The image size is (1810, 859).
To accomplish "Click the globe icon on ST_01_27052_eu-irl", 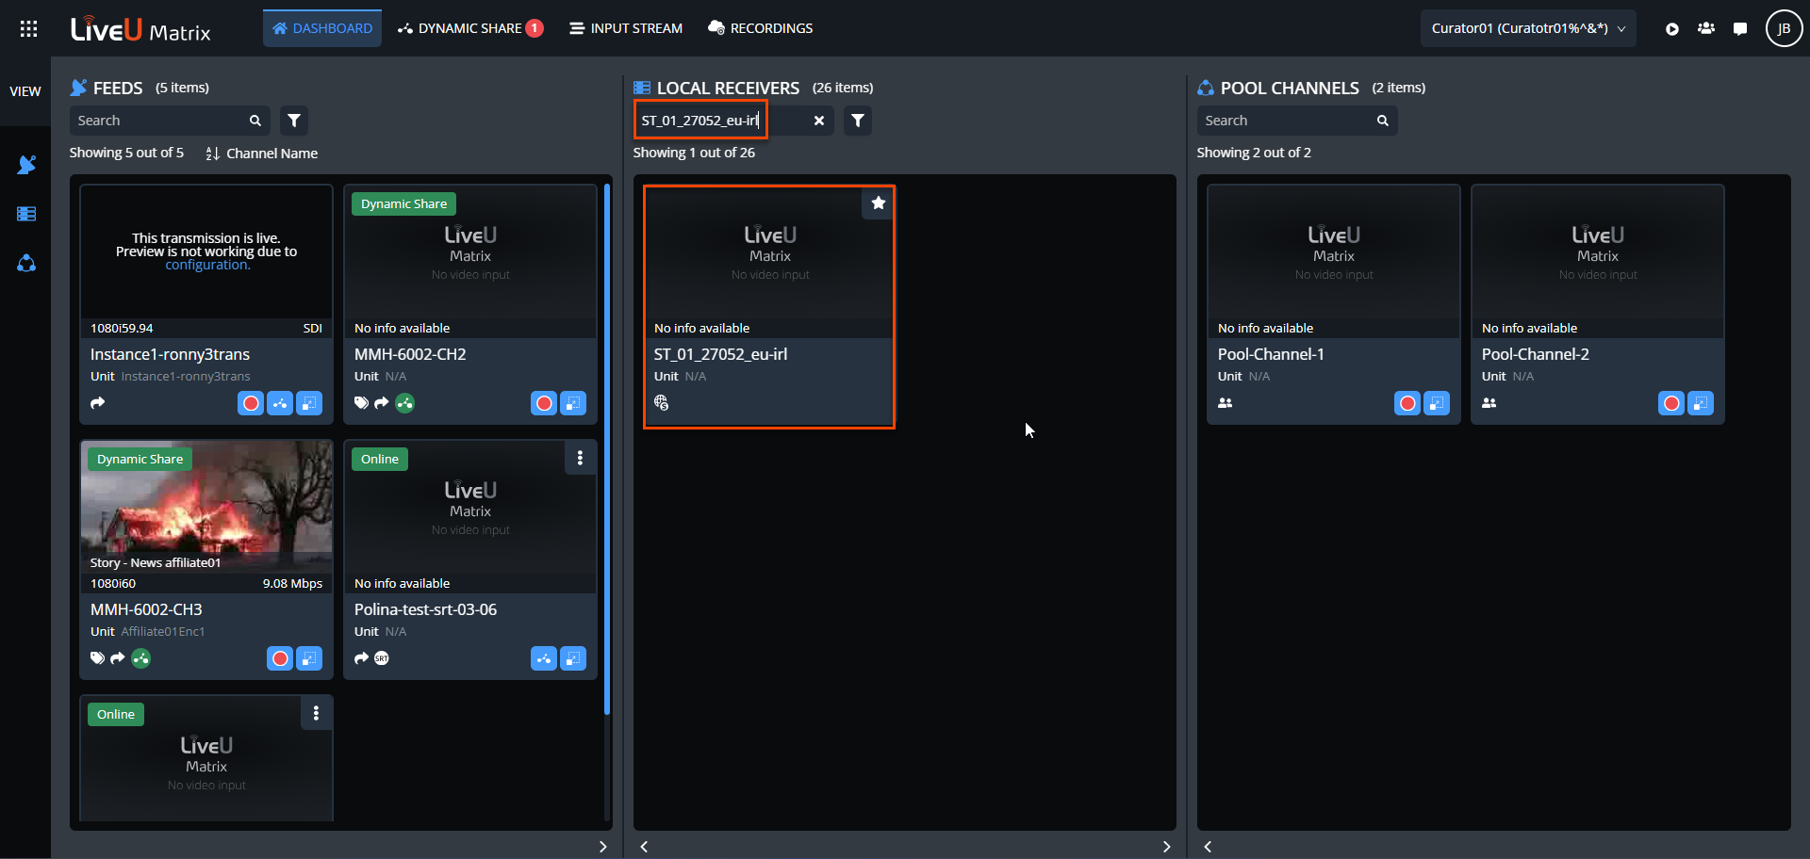I will pos(662,403).
